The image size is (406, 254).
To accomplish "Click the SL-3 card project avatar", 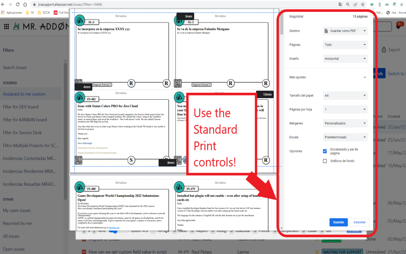I will (79, 20).
